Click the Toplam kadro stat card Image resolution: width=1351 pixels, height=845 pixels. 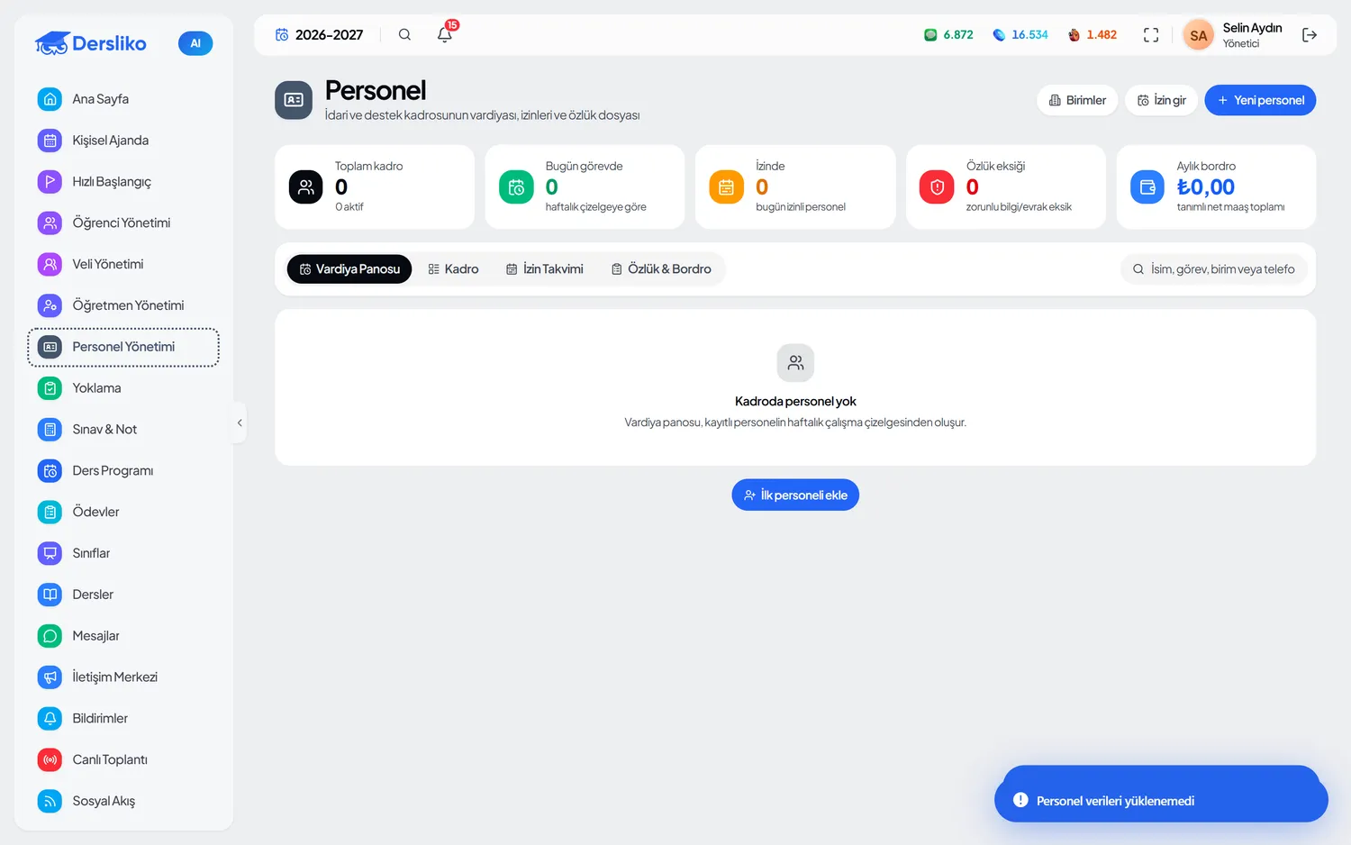(x=375, y=186)
